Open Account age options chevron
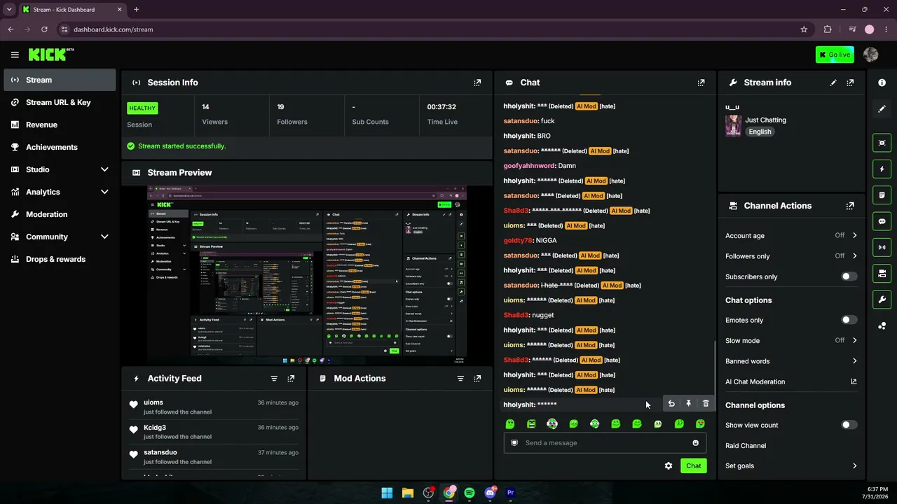This screenshot has width=897, height=504. click(854, 236)
